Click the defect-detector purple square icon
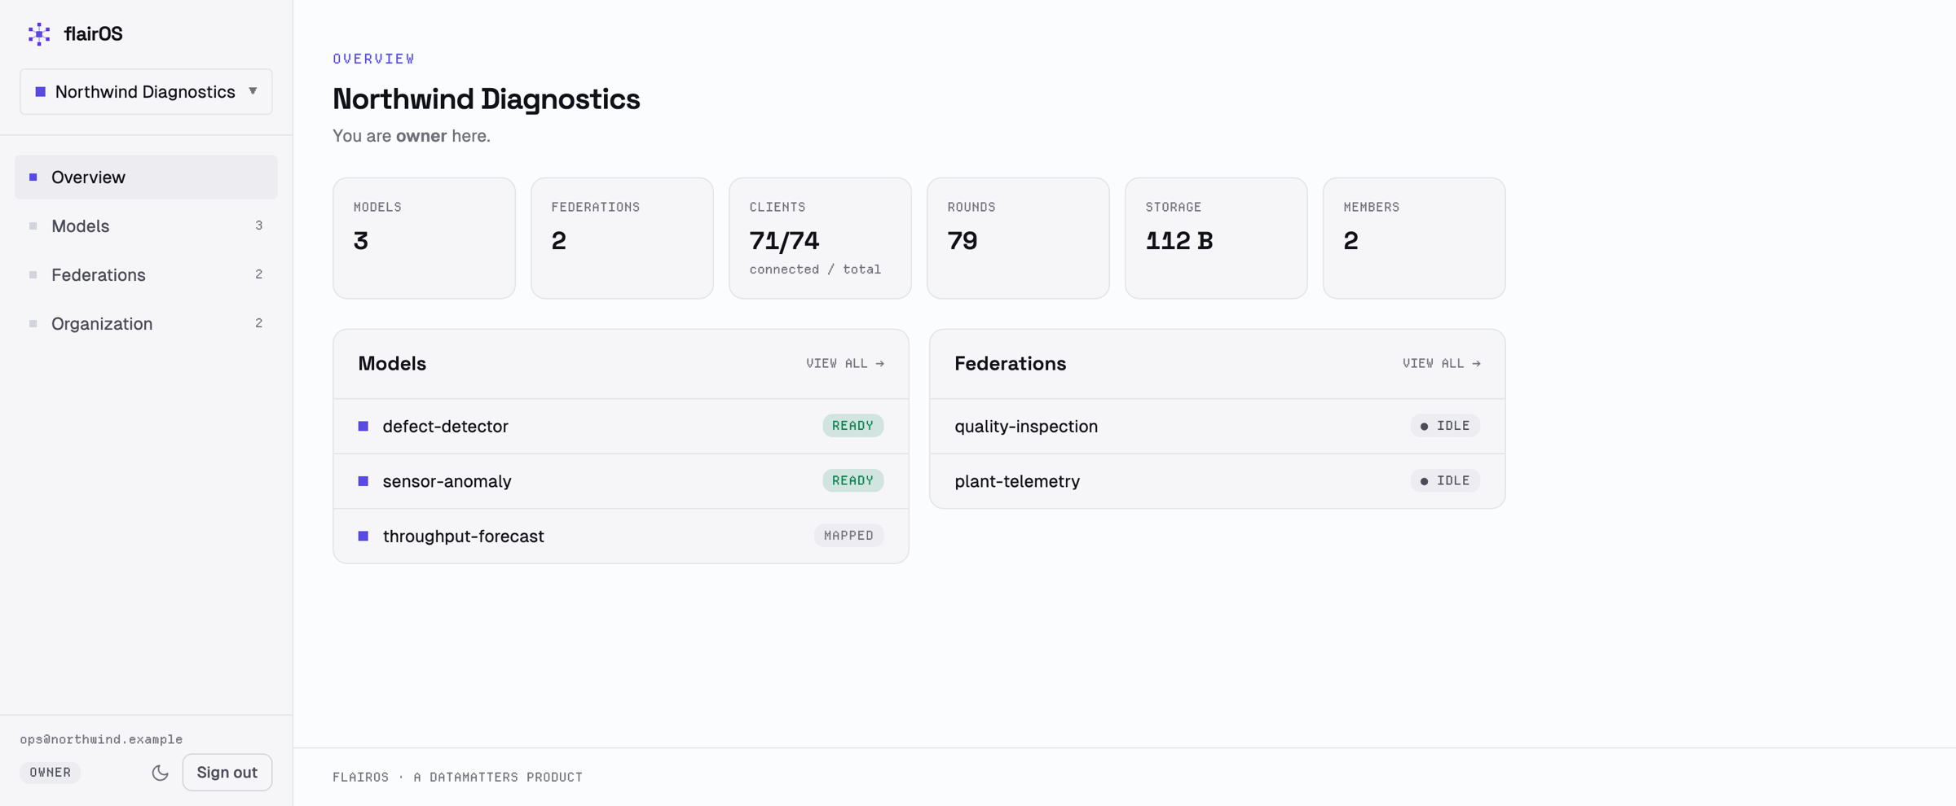The height and width of the screenshot is (806, 1956). [363, 427]
